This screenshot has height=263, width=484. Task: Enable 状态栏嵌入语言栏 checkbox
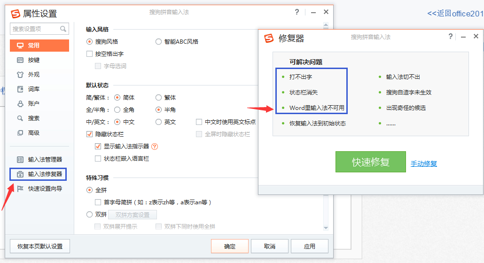[x=98, y=159]
